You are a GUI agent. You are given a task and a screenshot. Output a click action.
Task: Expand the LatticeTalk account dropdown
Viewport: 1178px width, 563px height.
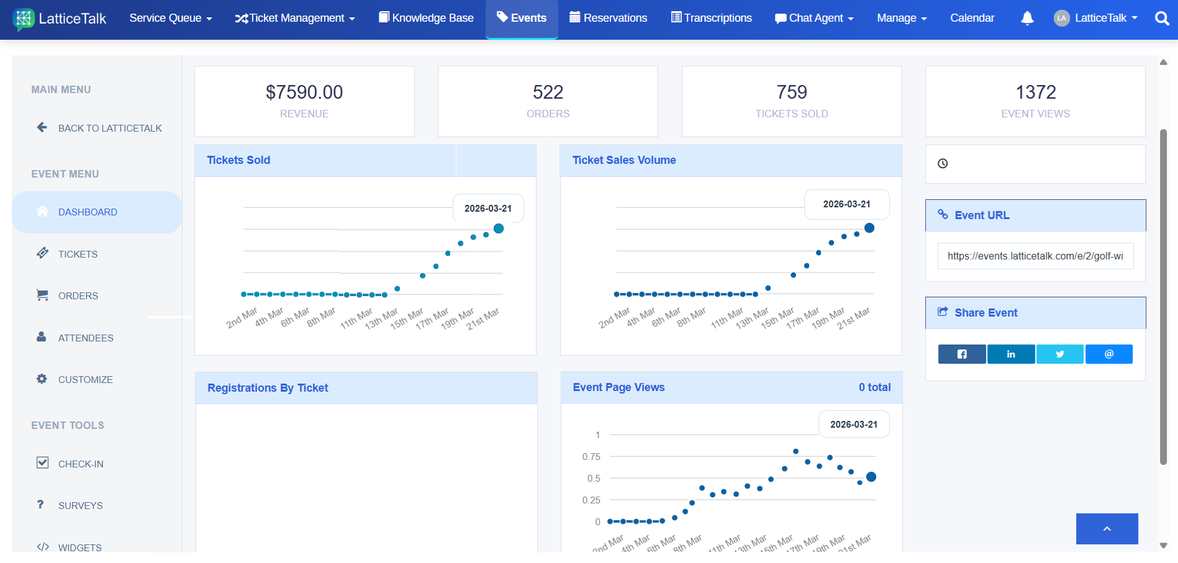pyautogui.click(x=1096, y=18)
